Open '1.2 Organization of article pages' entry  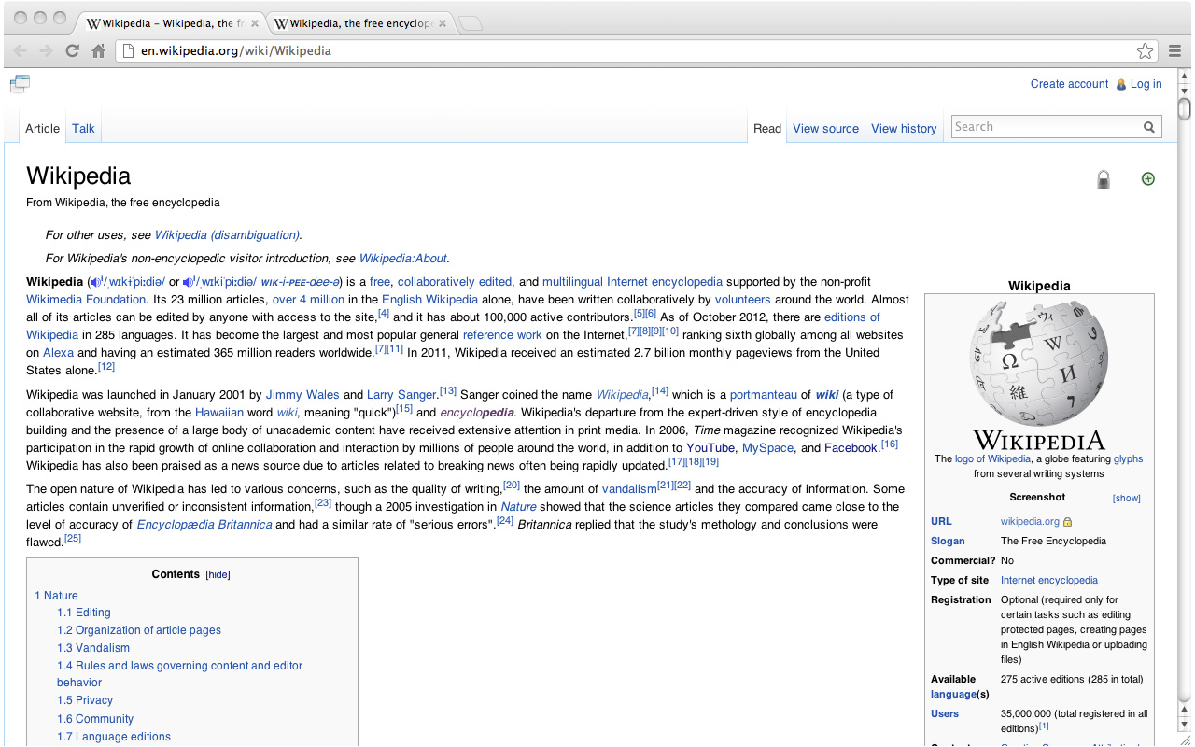coord(139,630)
